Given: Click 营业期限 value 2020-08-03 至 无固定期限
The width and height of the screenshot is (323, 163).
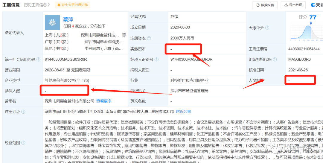Looking at the screenshot, I should (68, 70).
